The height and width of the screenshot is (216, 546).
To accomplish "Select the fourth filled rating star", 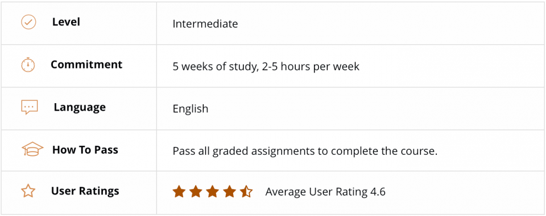I will pos(229,192).
